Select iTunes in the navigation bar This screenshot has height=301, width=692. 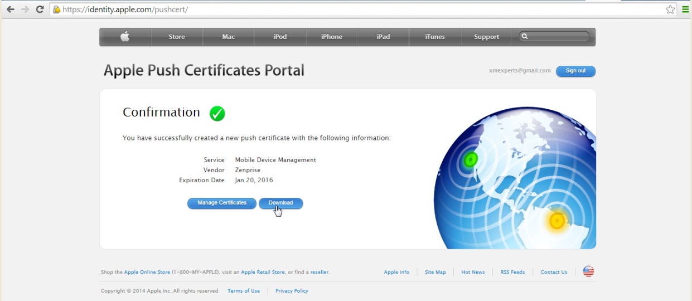click(x=435, y=37)
